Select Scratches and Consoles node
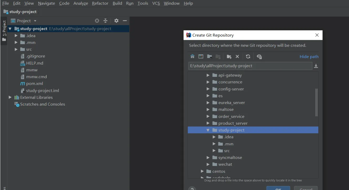The width and height of the screenshot is (349, 190). 43,104
